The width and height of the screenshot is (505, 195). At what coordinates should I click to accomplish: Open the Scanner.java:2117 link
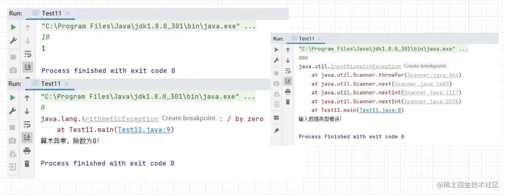pyautogui.click(x=431, y=92)
